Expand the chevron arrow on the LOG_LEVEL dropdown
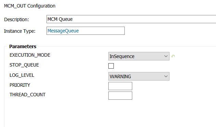Viewport: 216px width, 127px height. pos(166,76)
